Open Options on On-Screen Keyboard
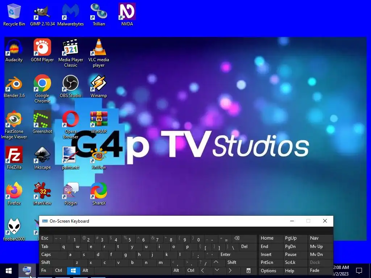 pyautogui.click(x=270, y=271)
